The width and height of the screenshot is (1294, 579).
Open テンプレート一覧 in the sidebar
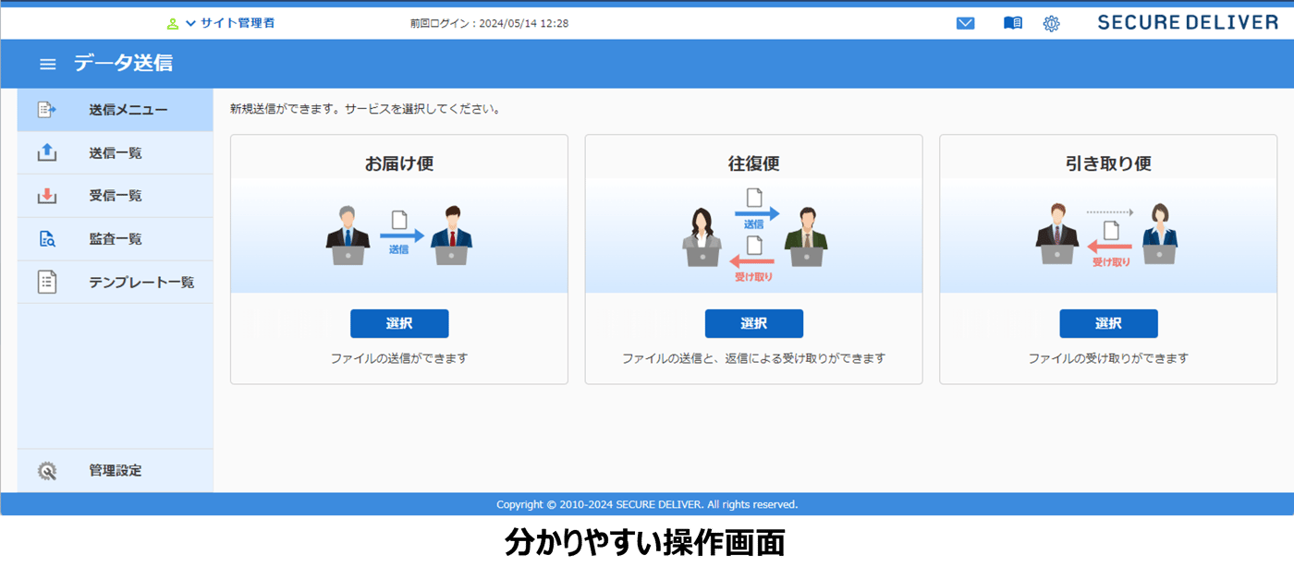coord(115,282)
